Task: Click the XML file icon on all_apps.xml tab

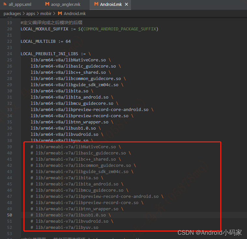Action: tap(5, 4)
